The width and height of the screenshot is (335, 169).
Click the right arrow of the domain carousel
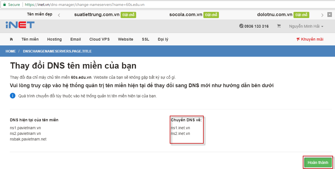pyautogui.click(x=322, y=14)
